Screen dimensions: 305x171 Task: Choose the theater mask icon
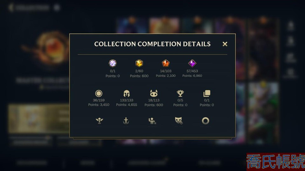pos(179,121)
